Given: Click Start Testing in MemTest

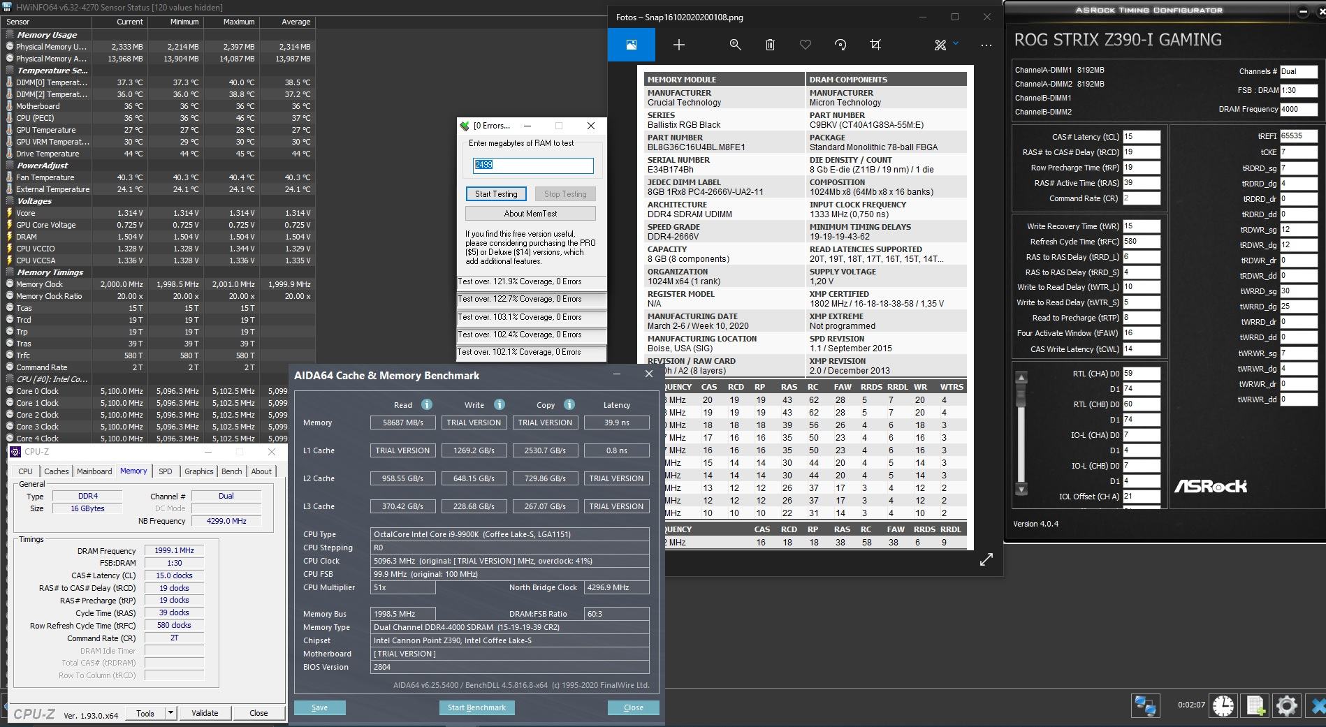Looking at the screenshot, I should (496, 194).
